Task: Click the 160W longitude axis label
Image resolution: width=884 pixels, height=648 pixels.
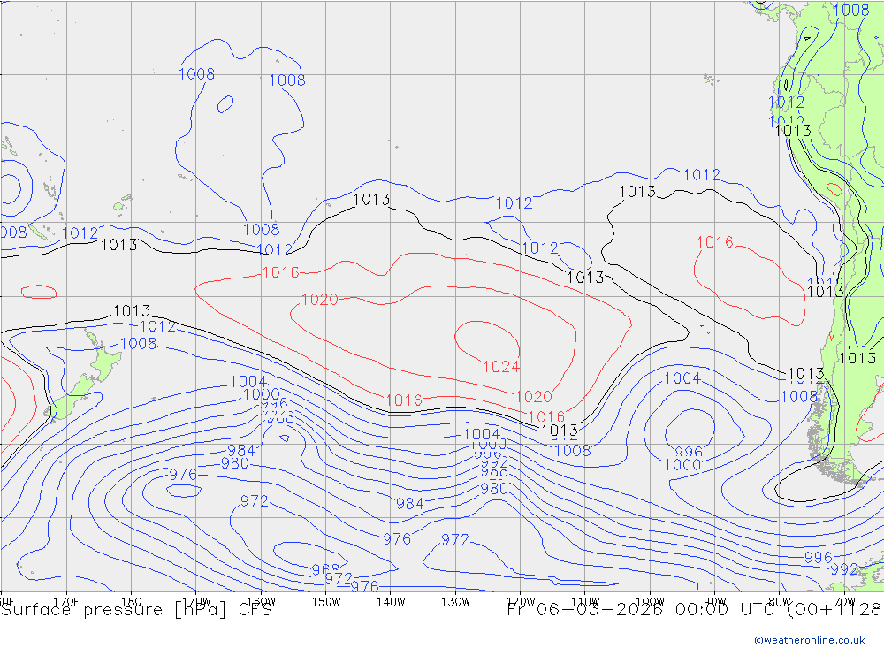Action: 261,602
